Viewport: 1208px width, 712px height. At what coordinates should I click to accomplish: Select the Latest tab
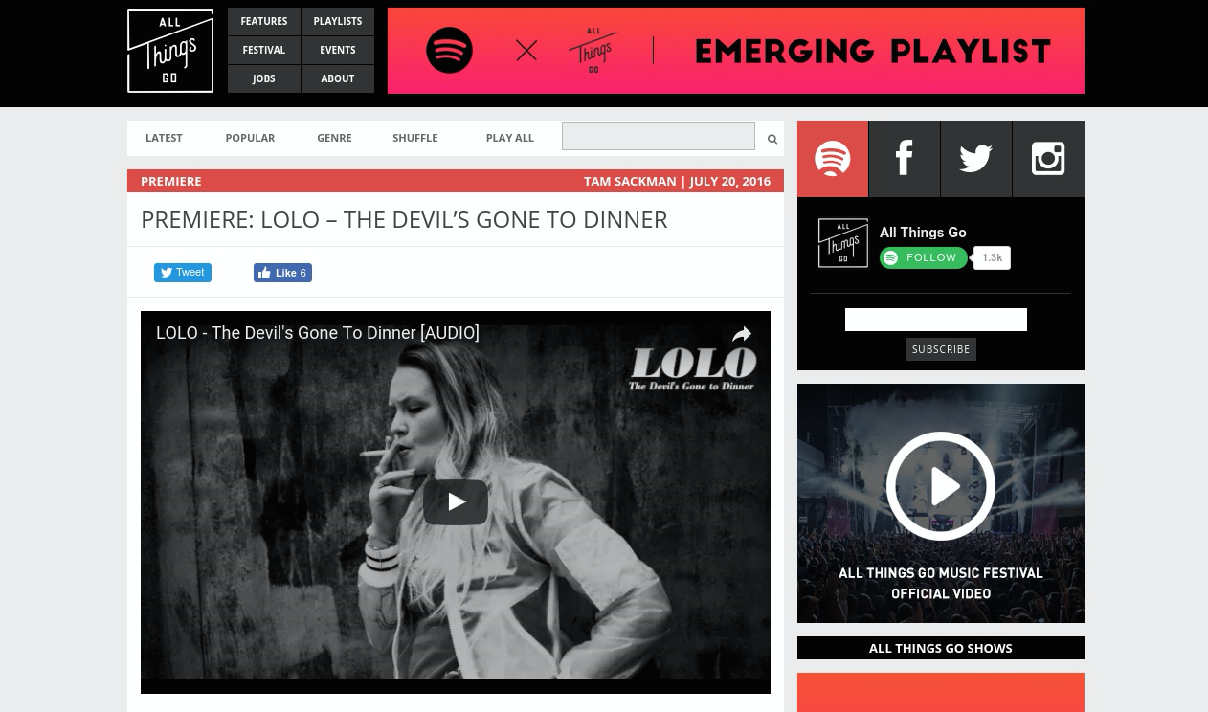[164, 138]
